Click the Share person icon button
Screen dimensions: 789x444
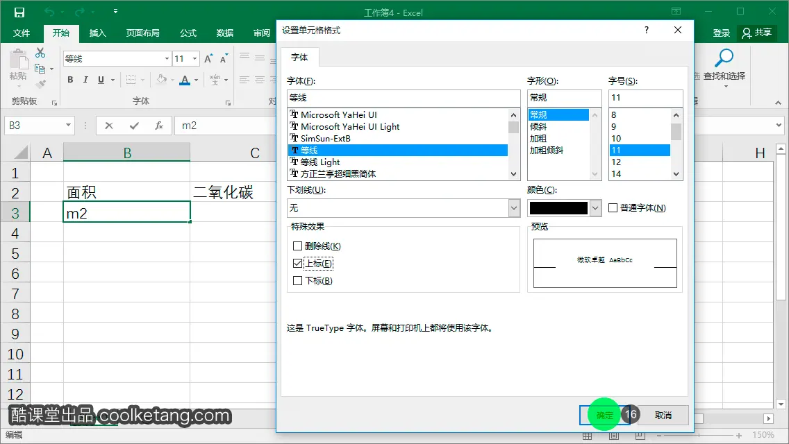pyautogui.click(x=757, y=33)
